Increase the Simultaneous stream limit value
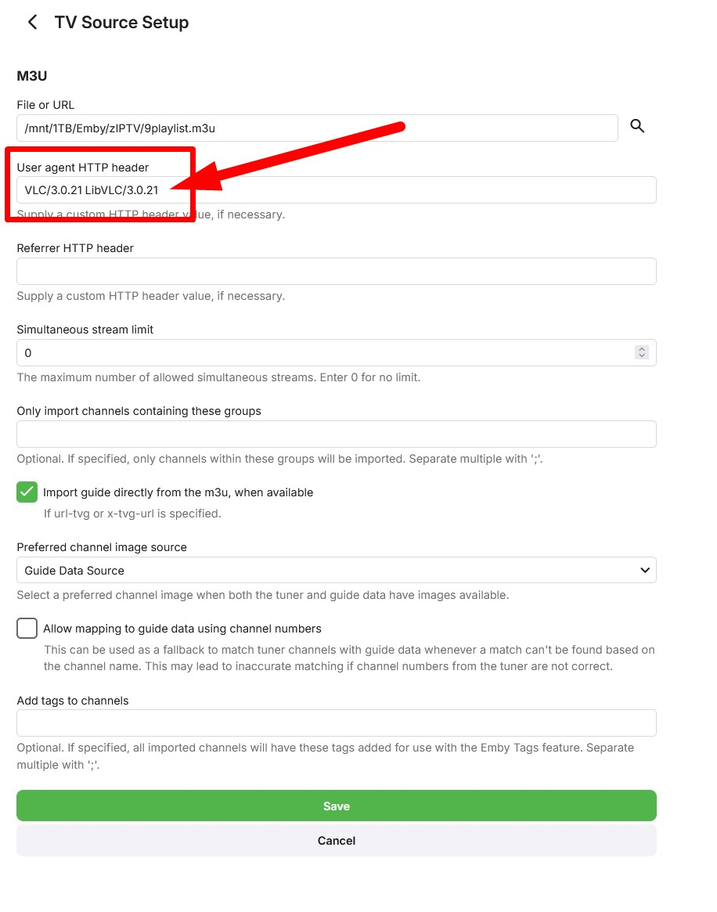The width and height of the screenshot is (717, 912). 641,348
